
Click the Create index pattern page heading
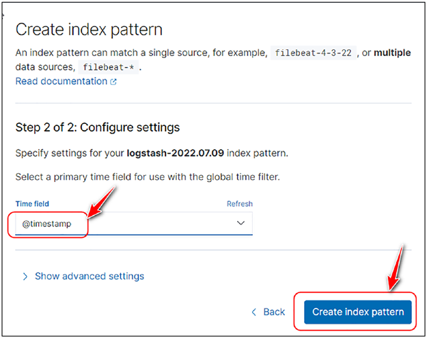[x=89, y=29]
